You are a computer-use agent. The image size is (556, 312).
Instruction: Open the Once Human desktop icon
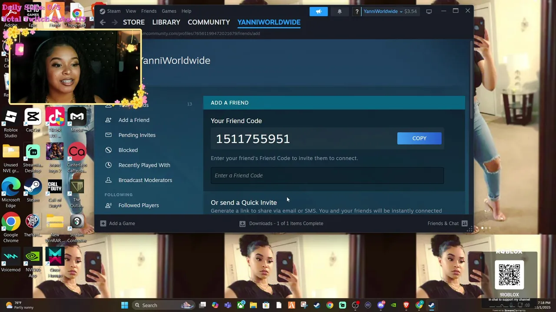pos(55,263)
